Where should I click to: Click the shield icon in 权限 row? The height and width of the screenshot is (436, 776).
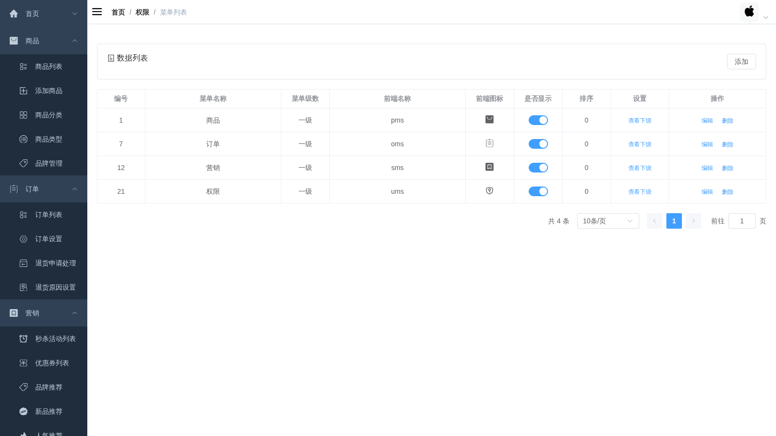coord(489,190)
